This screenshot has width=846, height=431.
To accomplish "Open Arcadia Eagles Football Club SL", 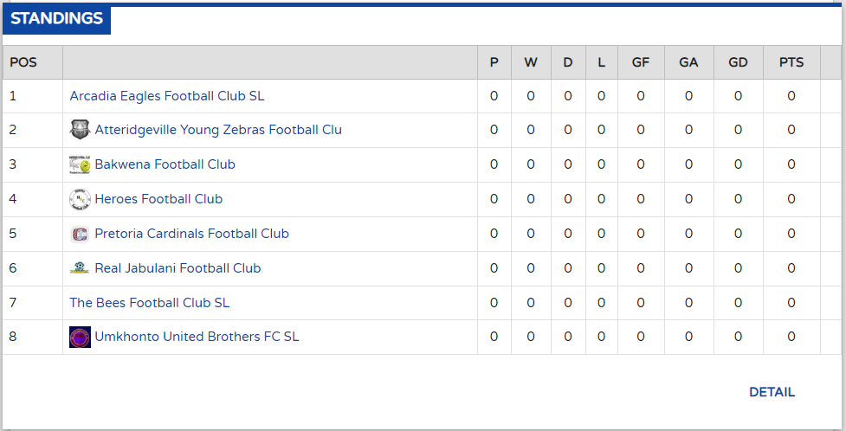I will (x=167, y=96).
